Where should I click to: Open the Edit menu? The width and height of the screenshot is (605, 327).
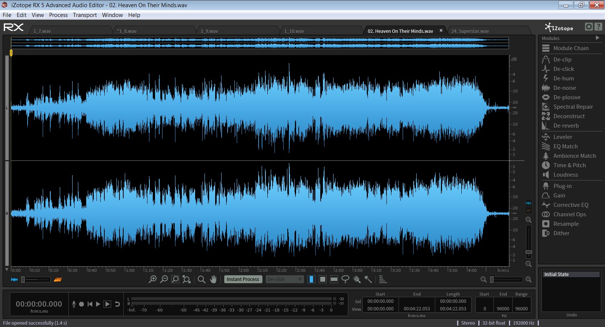click(22, 15)
